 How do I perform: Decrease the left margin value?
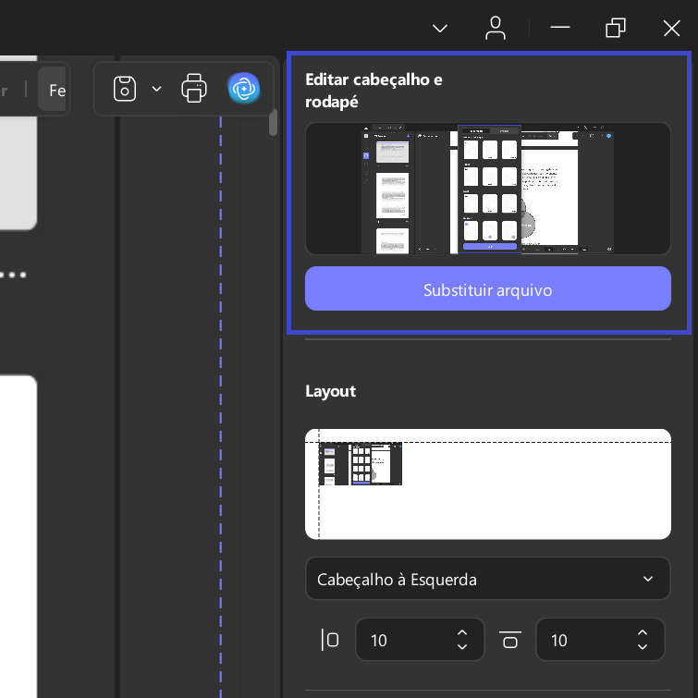[462, 647]
